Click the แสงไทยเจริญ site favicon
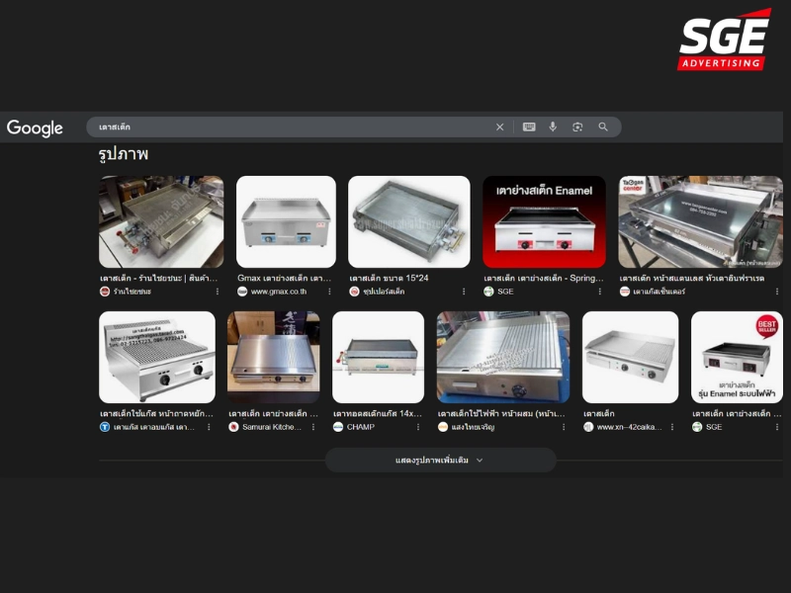Image resolution: width=791 pixels, height=593 pixels. tap(443, 427)
